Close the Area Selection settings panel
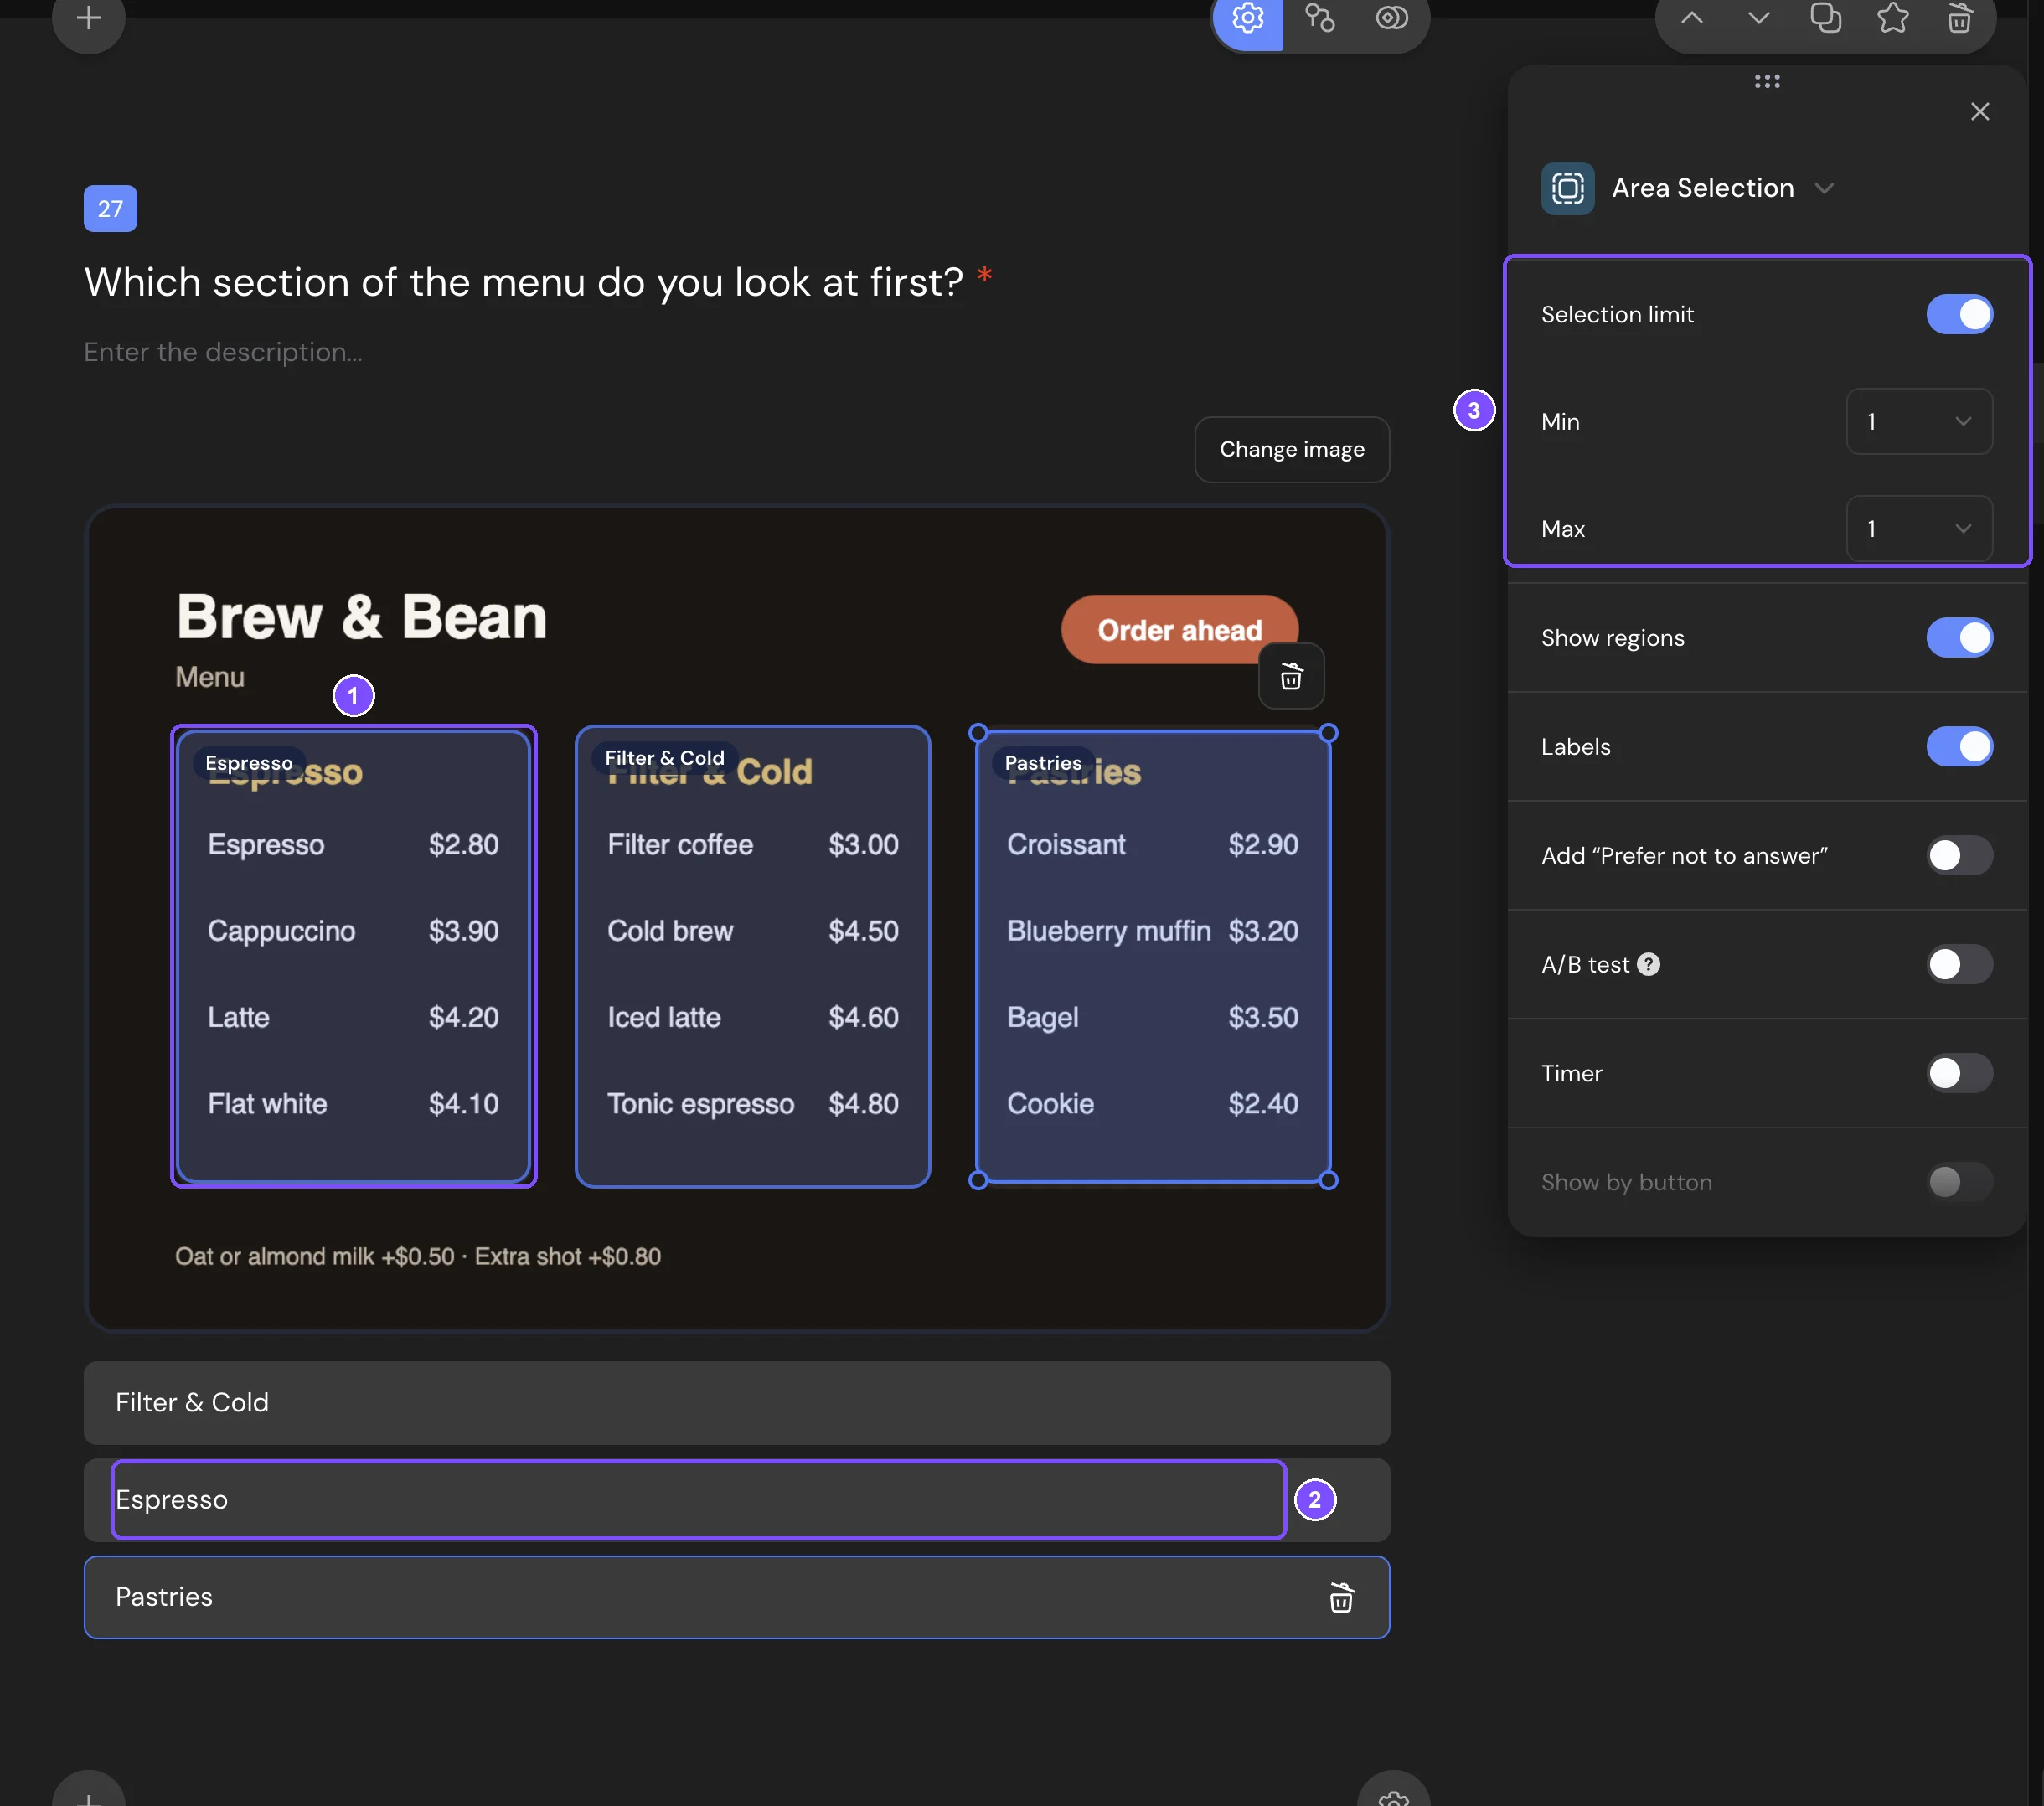Image resolution: width=2044 pixels, height=1806 pixels. (1979, 111)
